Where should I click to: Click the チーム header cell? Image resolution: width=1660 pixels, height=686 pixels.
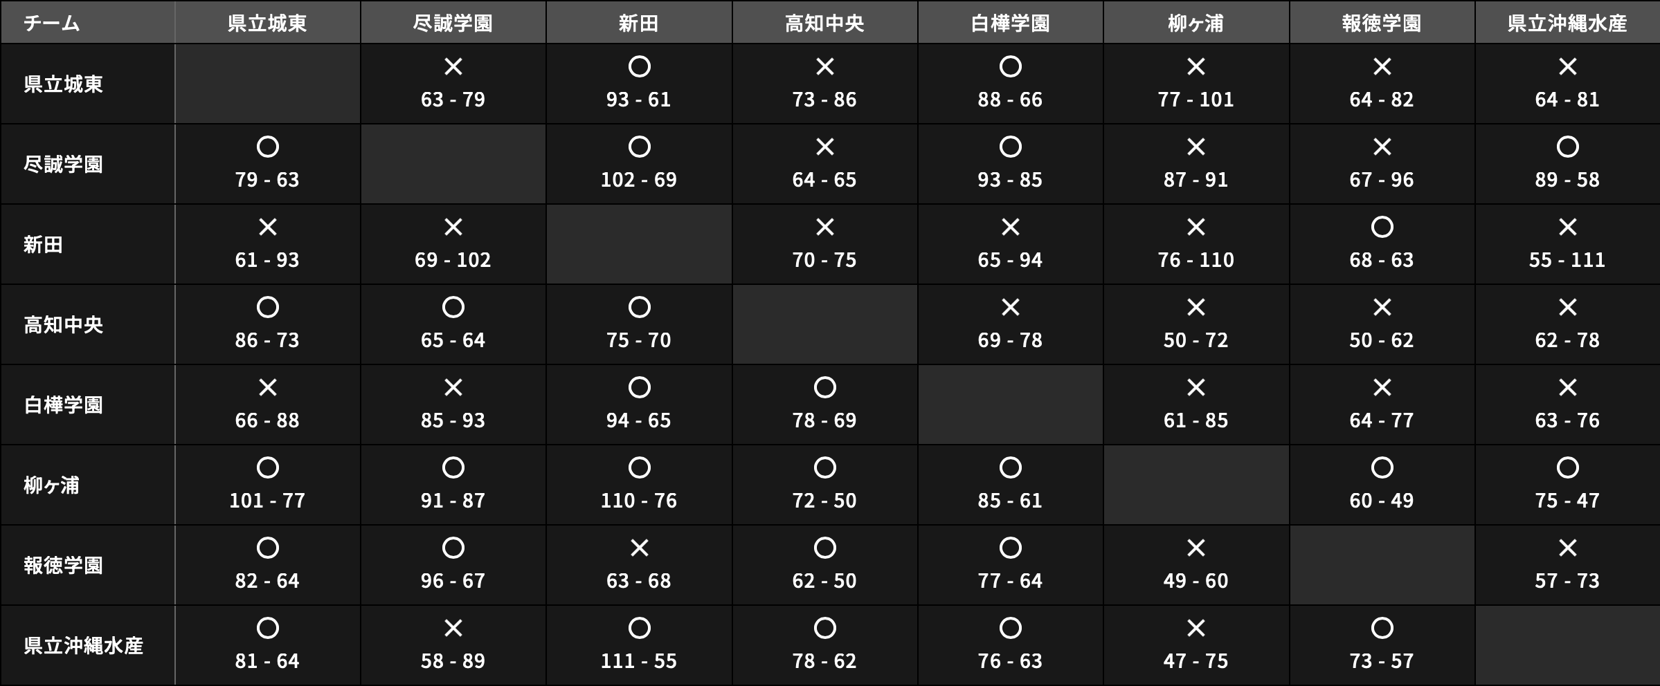[52, 24]
